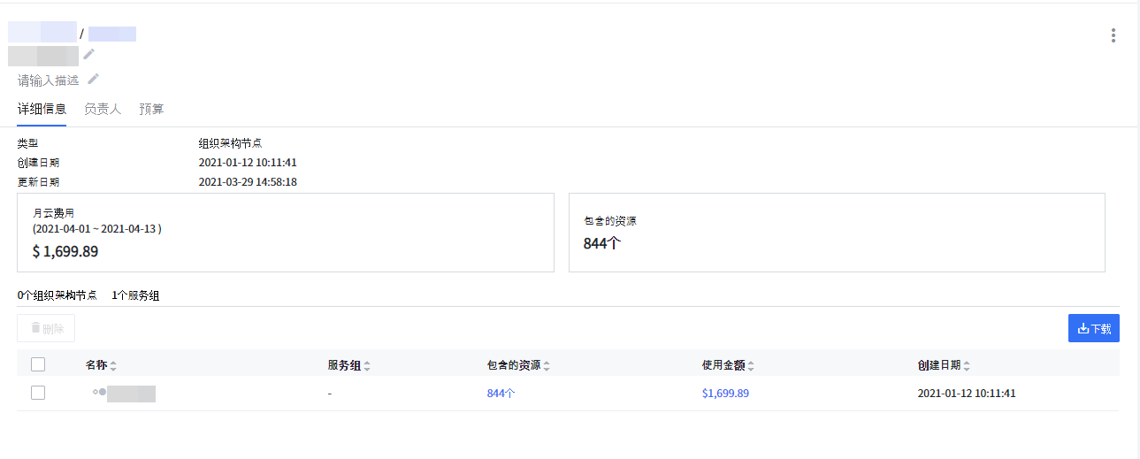Click the pencil icon beside the node name

click(89, 55)
